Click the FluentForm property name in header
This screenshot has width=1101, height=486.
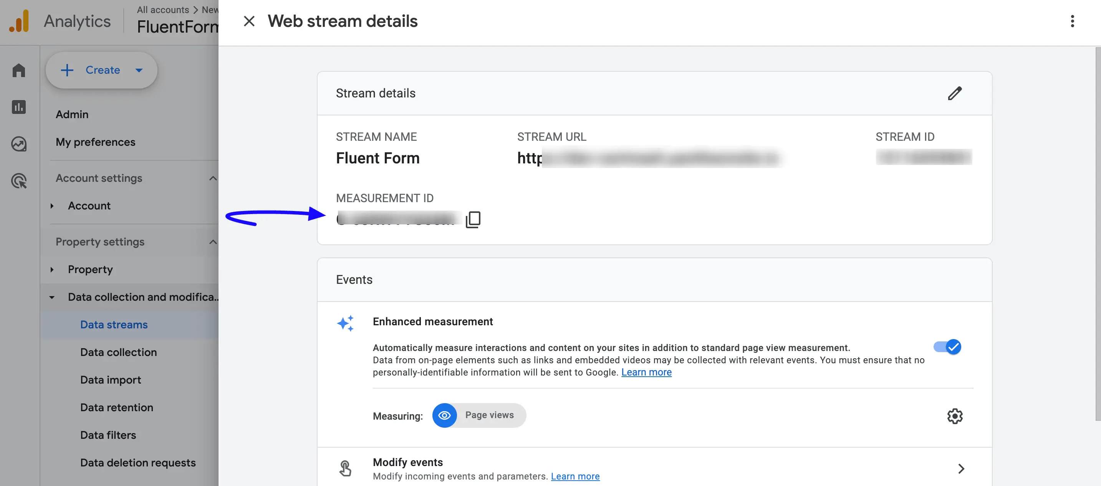click(x=177, y=26)
